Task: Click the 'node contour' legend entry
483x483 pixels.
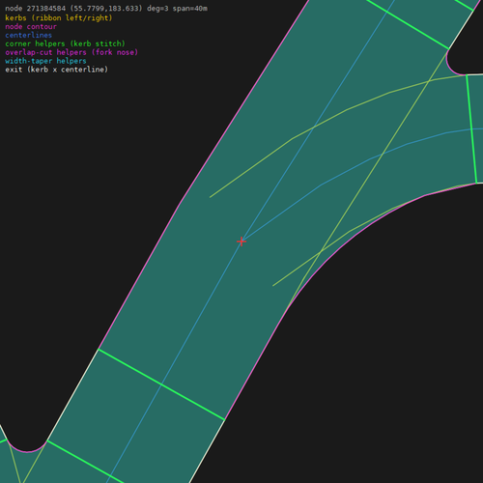Action: click(x=31, y=26)
